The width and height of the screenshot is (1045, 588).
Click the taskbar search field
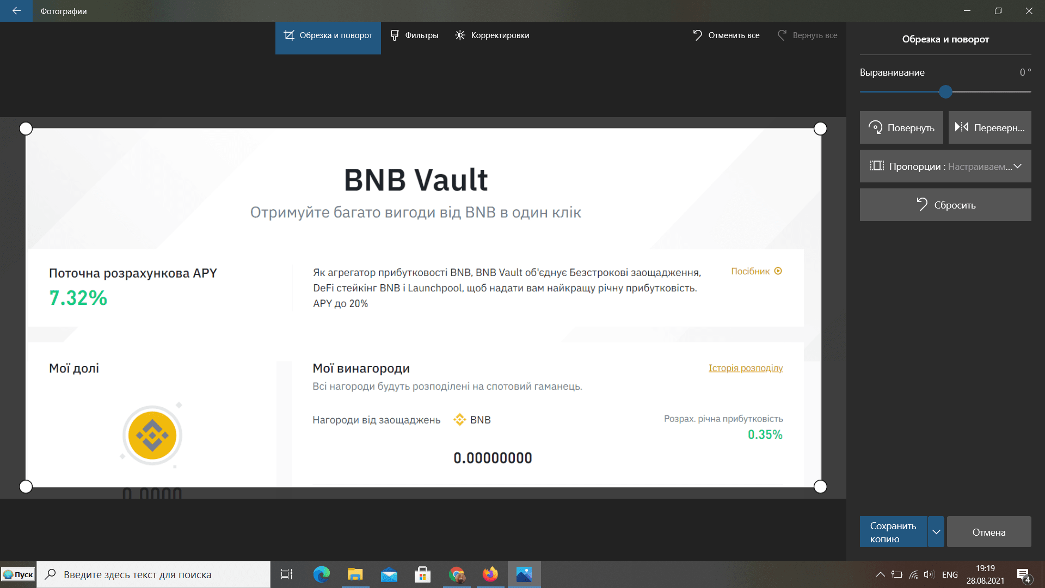pyautogui.click(x=153, y=574)
